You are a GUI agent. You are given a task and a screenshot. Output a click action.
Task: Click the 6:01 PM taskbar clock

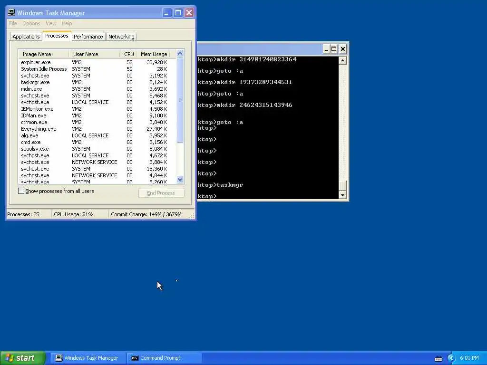pos(469,358)
